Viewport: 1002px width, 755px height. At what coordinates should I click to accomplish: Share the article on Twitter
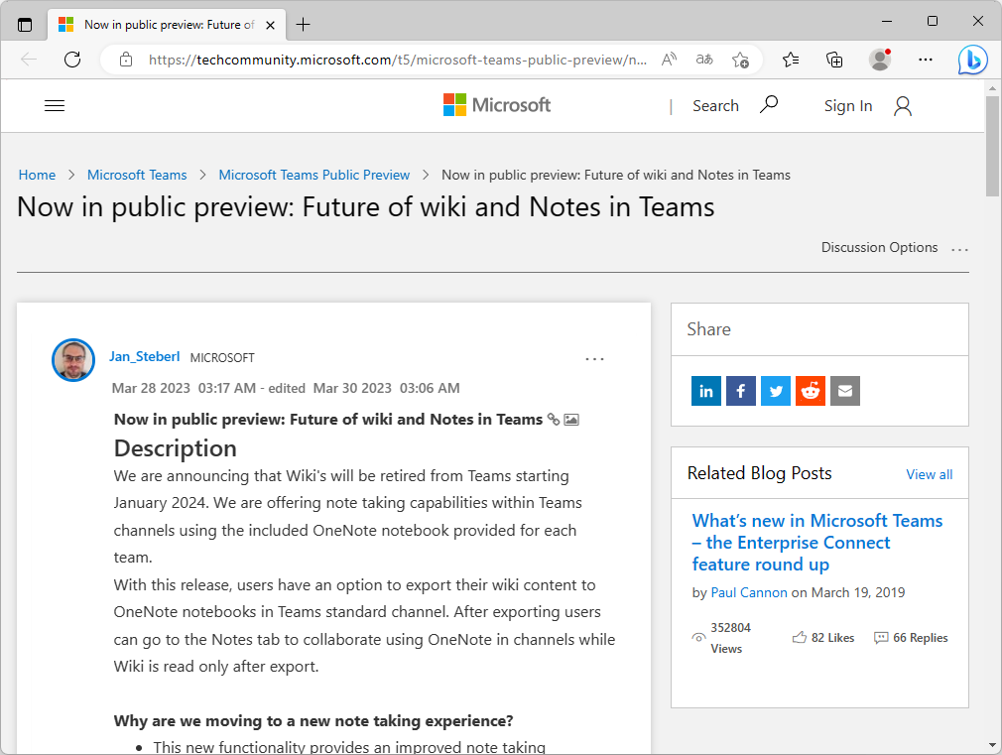tap(776, 391)
